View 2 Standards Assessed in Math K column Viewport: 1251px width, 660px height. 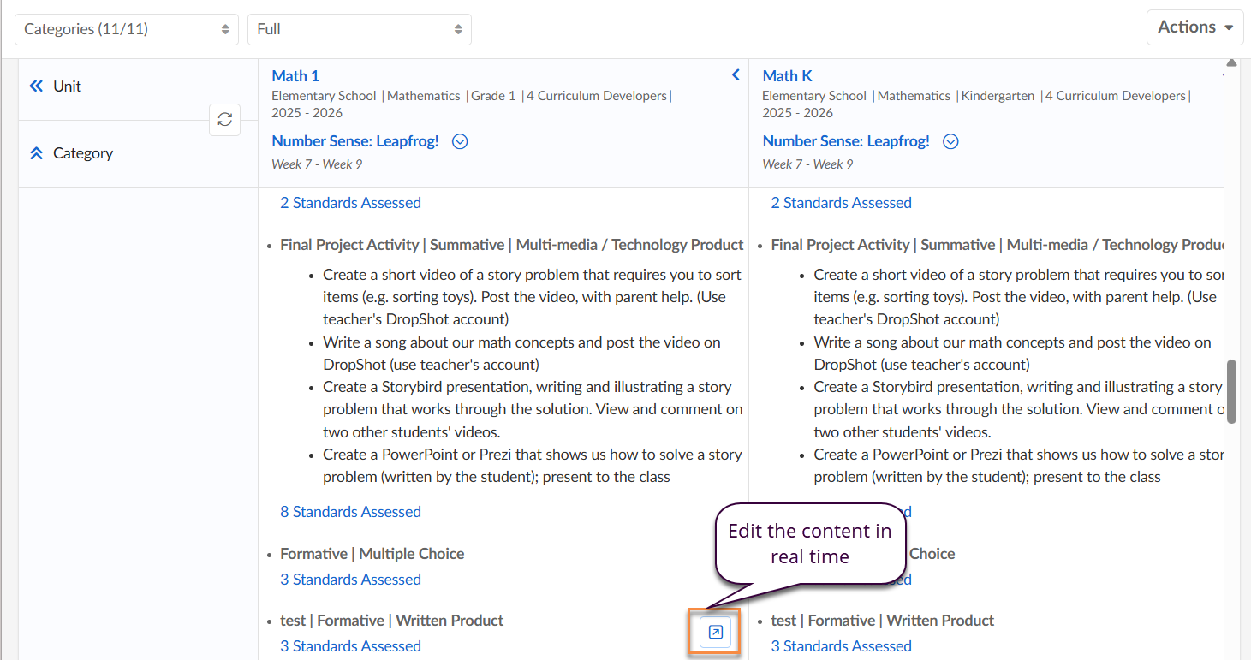pos(841,203)
